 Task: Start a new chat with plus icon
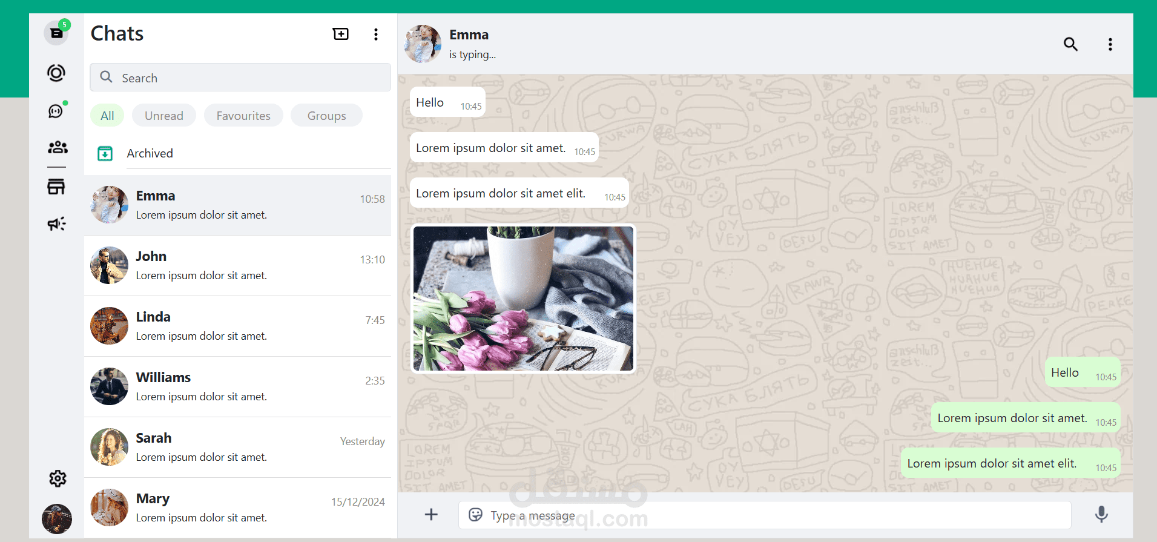point(341,34)
